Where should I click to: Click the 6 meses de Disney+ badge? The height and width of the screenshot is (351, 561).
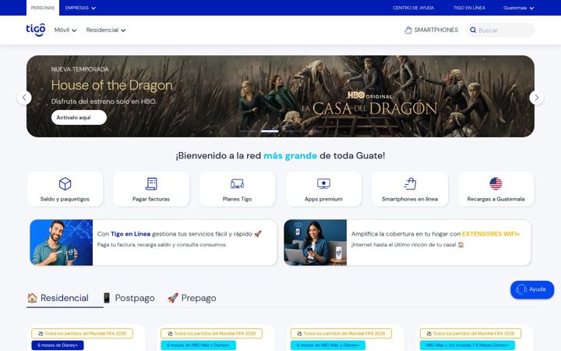pyautogui.click(x=58, y=346)
